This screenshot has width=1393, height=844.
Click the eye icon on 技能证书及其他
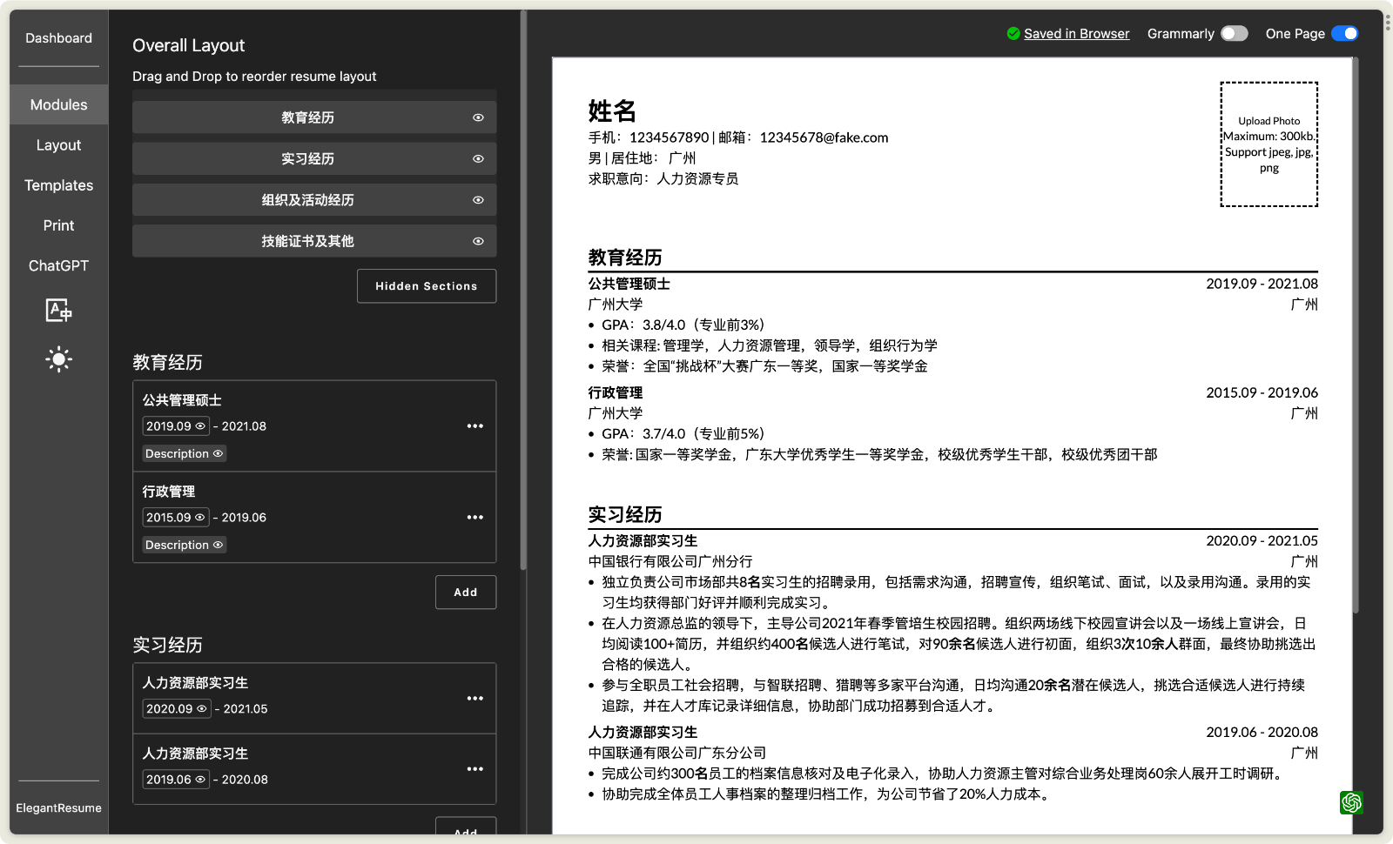(477, 241)
